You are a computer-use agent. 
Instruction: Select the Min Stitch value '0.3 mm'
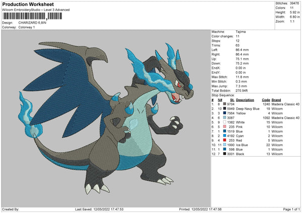click(241, 81)
